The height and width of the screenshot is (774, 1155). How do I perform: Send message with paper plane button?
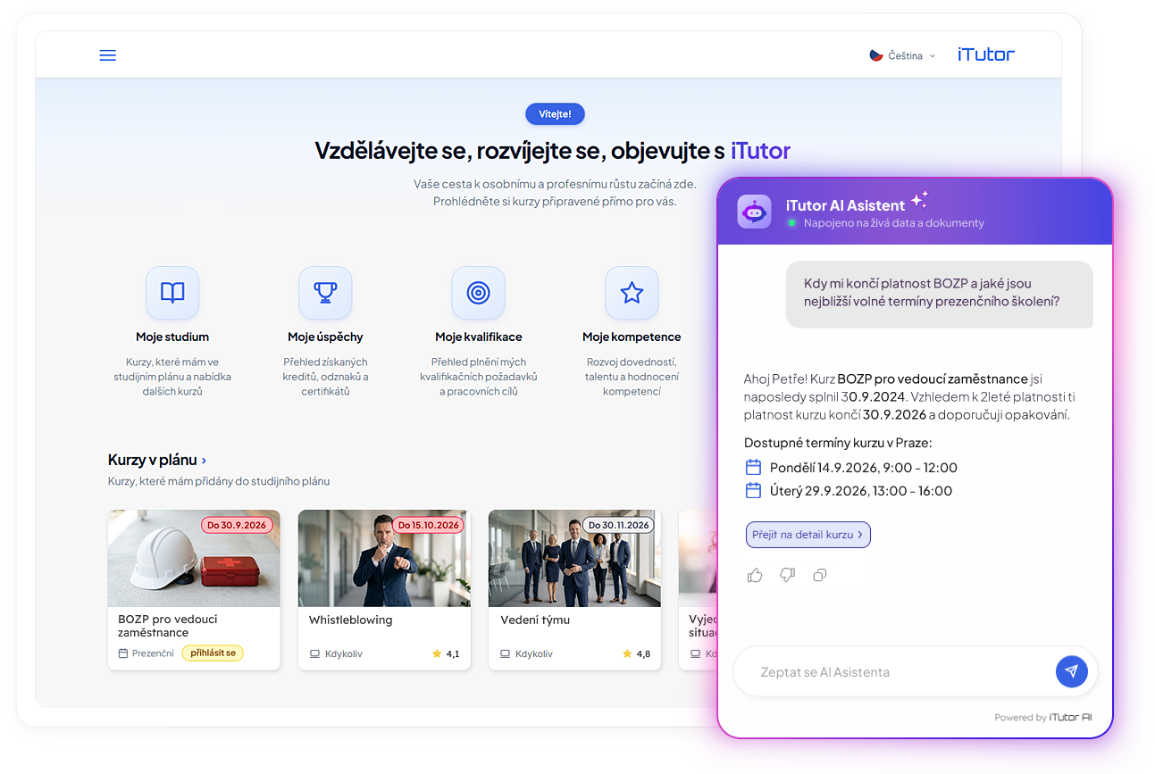click(x=1072, y=671)
